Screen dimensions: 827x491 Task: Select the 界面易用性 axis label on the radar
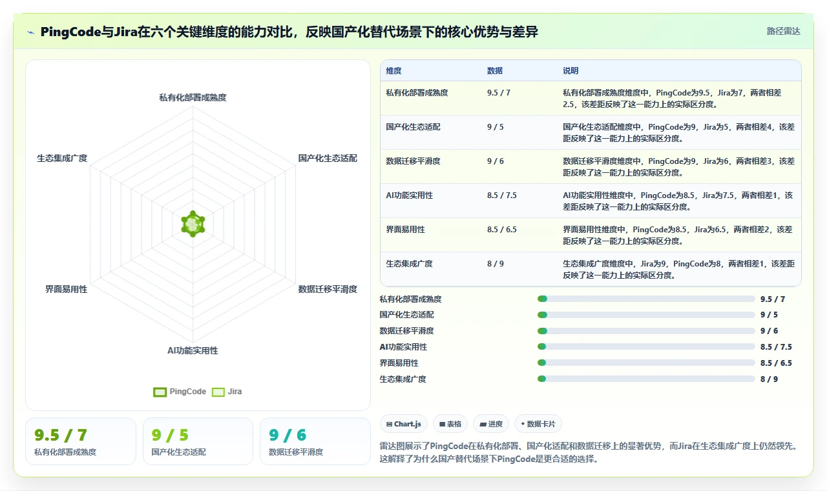click(x=67, y=289)
